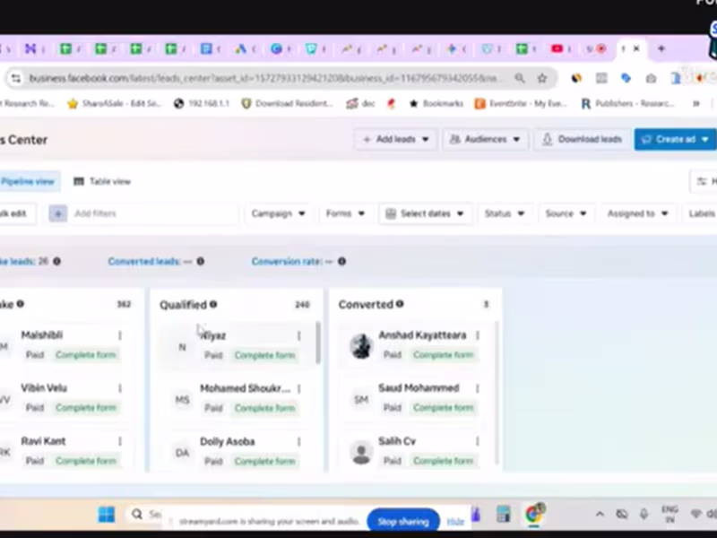Click the info icon next to Converted leads

(200, 261)
